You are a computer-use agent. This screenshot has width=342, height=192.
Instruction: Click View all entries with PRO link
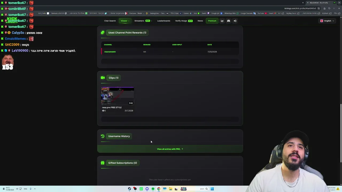click(170, 149)
